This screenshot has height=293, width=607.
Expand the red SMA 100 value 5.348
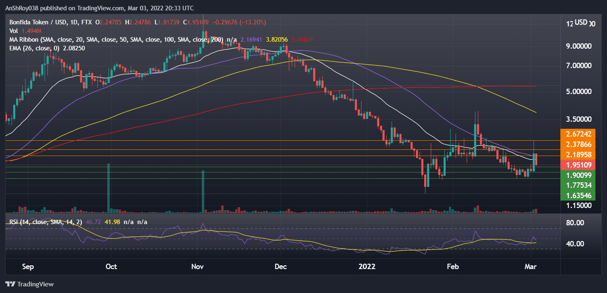point(301,40)
